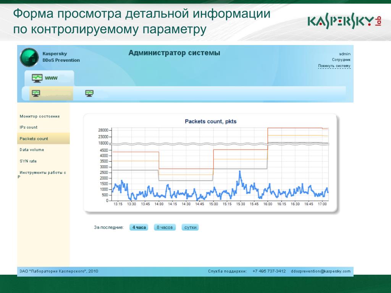Click the 17:00 x-axis time label
The height and width of the screenshot is (293, 391).
(322, 204)
